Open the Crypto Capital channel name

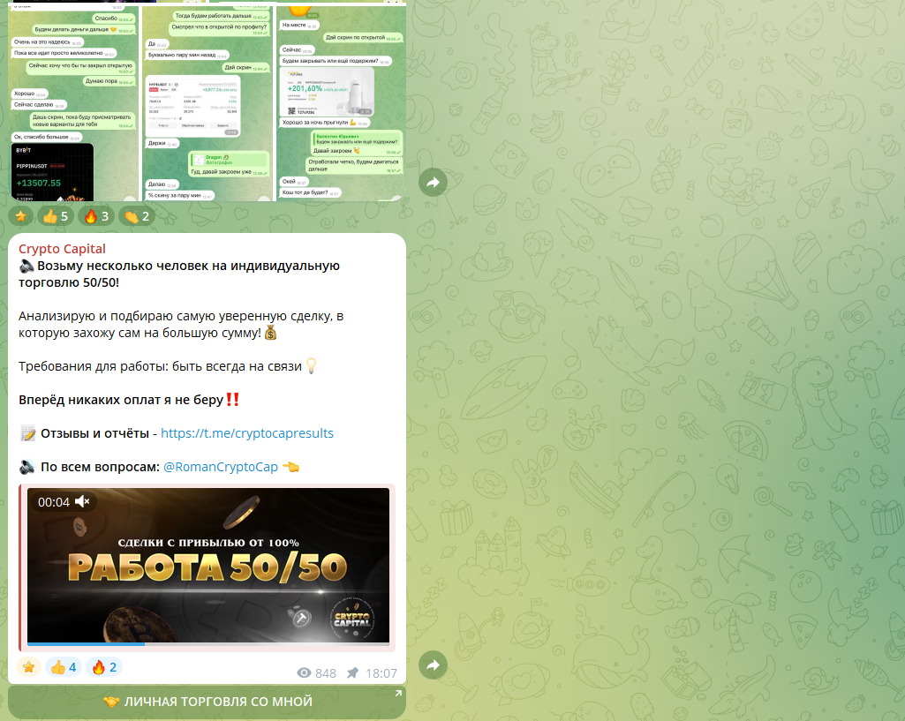(63, 249)
